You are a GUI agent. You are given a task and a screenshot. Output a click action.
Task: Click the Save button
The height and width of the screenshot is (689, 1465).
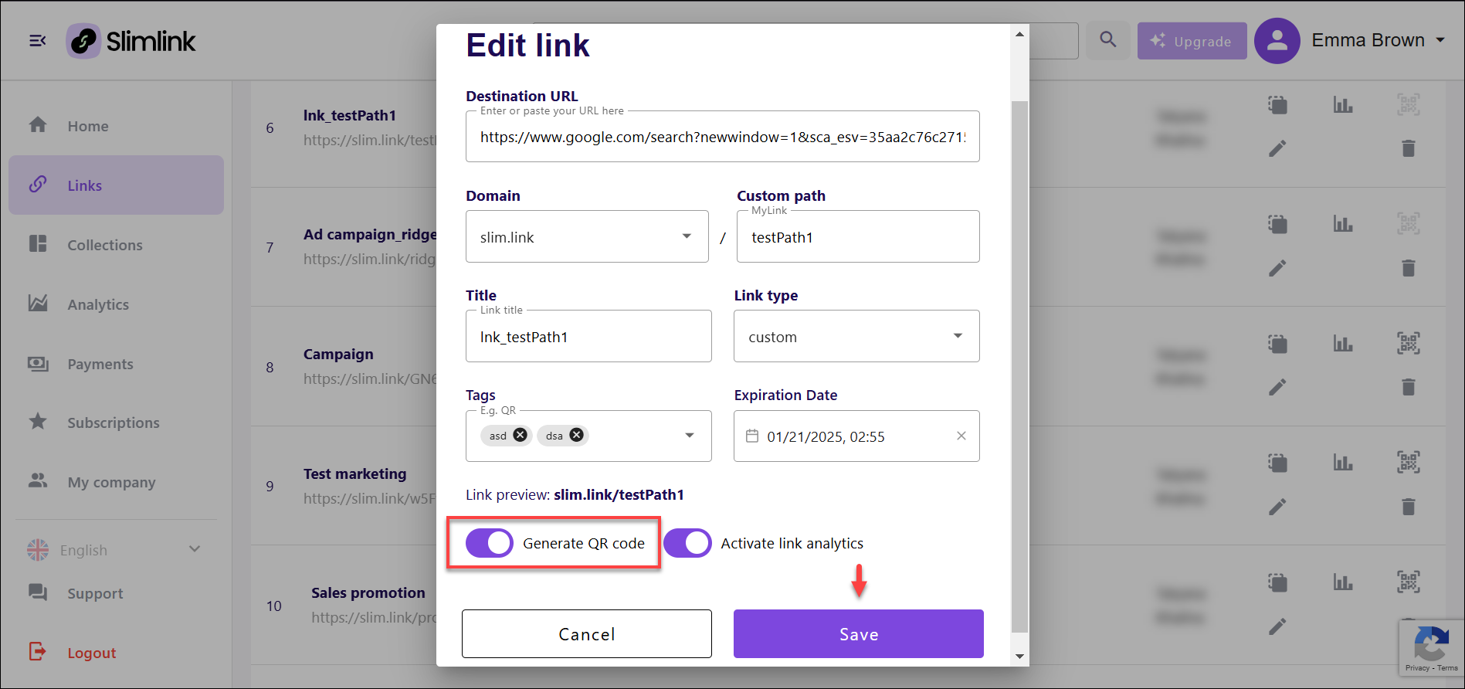pyautogui.click(x=858, y=634)
